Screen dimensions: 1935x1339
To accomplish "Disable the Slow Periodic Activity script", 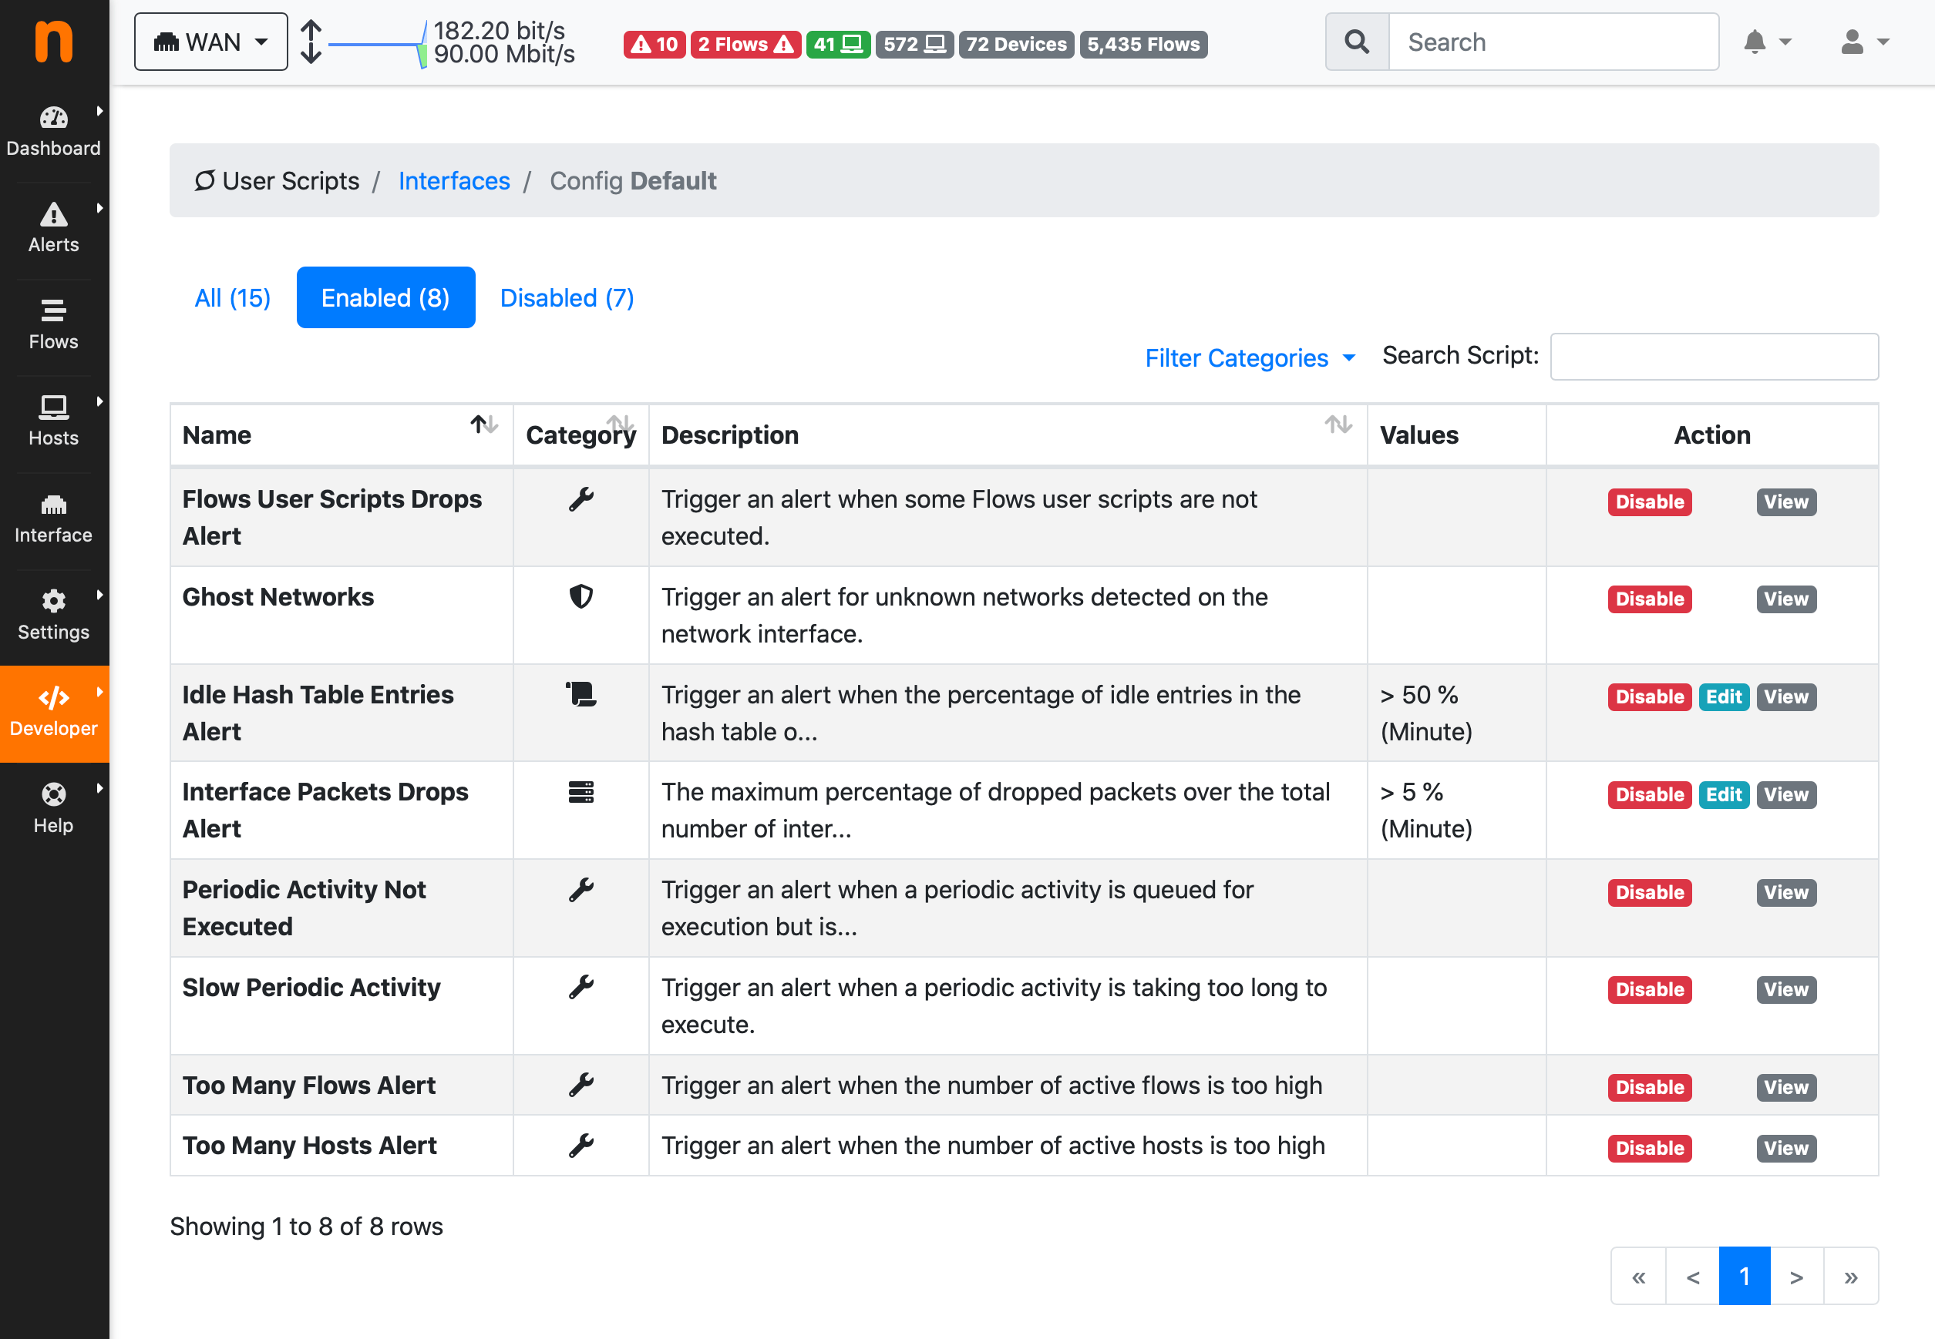I will (1649, 990).
